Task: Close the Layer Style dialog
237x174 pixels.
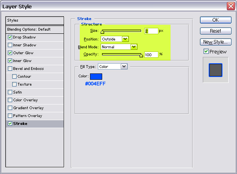Action: click(231, 6)
